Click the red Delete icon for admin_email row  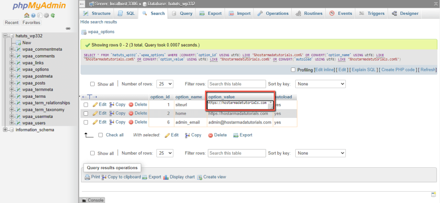pyautogui.click(x=131, y=122)
